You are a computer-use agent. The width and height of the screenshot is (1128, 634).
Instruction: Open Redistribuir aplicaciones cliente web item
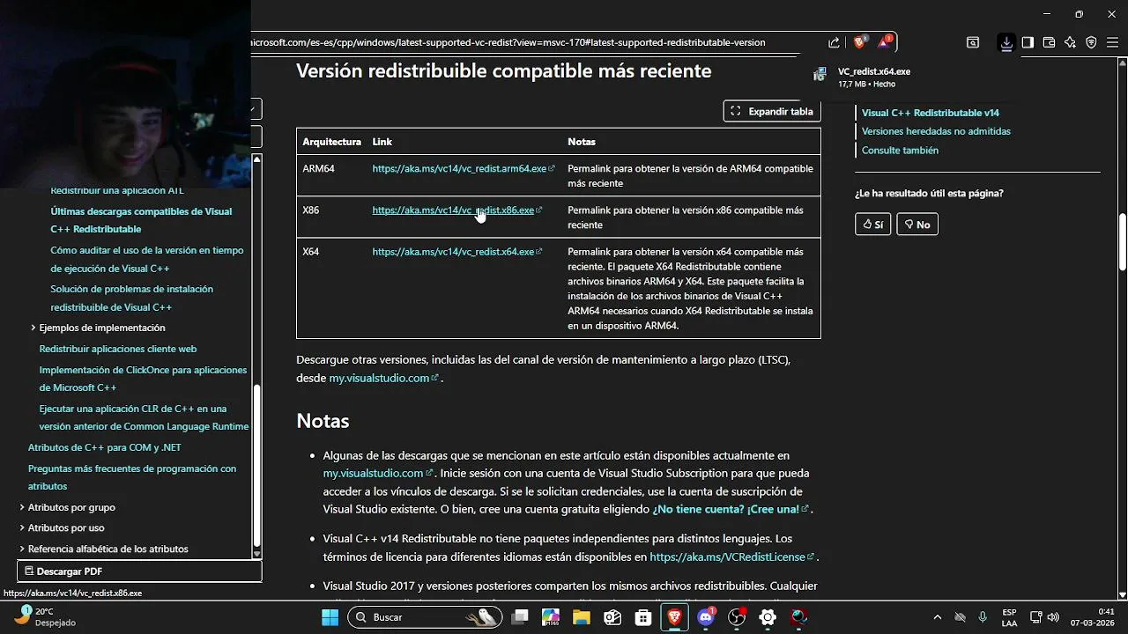(118, 349)
